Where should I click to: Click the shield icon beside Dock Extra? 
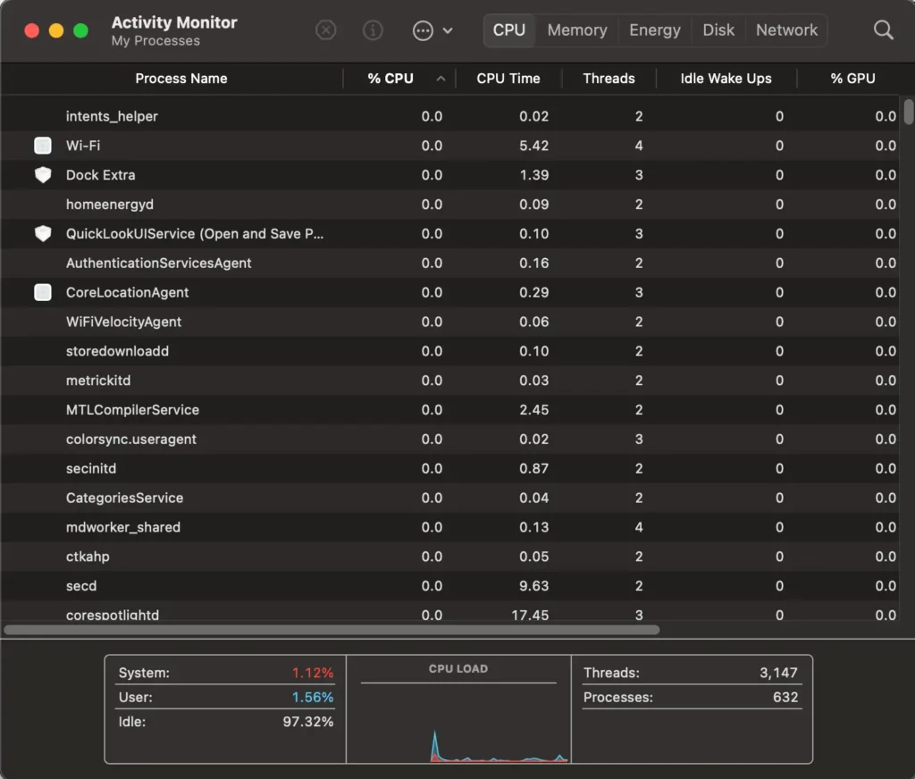pos(42,175)
